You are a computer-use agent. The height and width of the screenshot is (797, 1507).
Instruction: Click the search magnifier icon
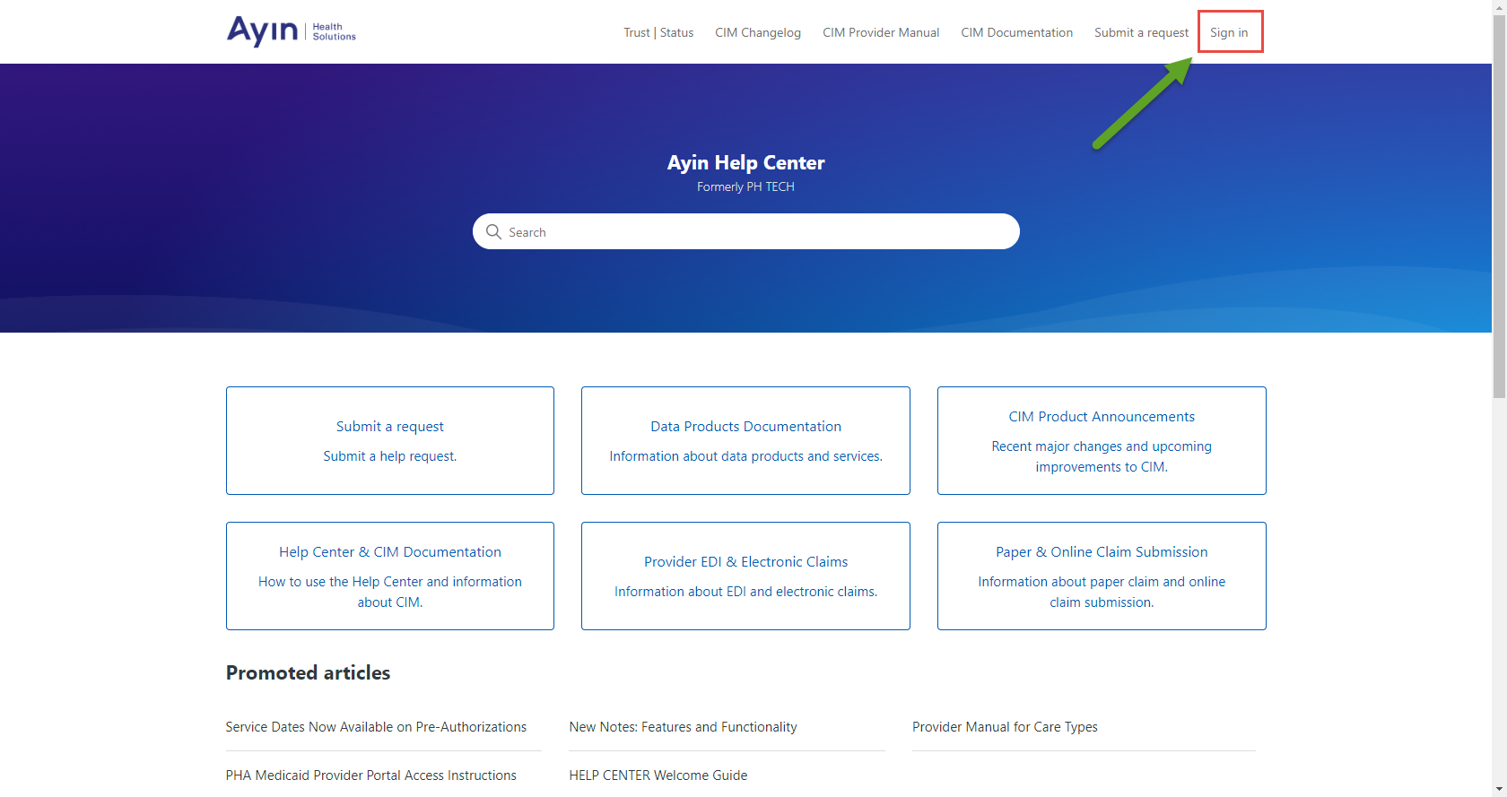(x=493, y=231)
